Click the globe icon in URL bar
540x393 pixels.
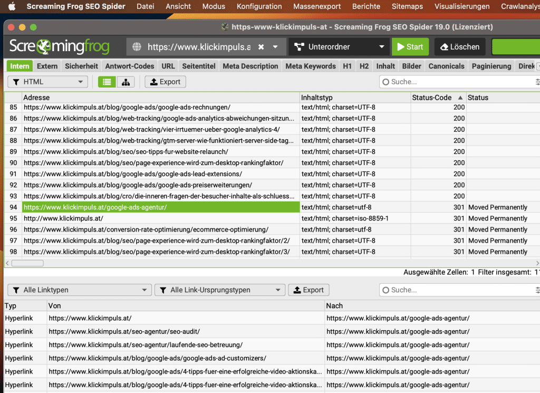tap(137, 47)
